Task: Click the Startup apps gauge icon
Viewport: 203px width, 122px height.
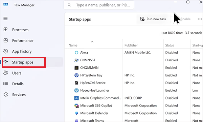Action: coord(6,62)
